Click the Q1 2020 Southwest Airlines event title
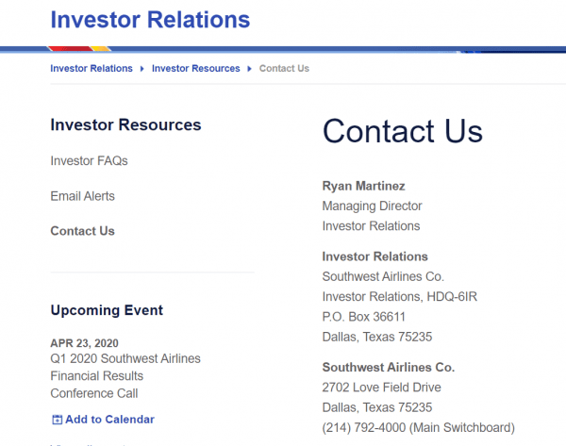This screenshot has height=446, width=566. tap(125, 358)
